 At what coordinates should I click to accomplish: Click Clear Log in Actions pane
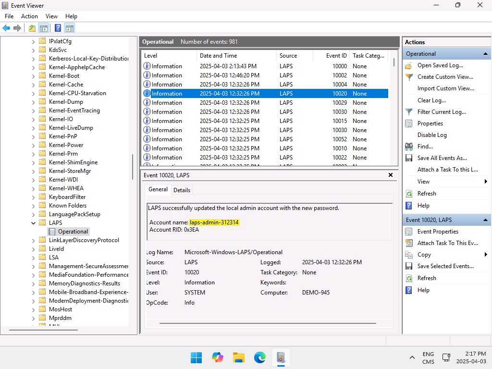pos(431,100)
